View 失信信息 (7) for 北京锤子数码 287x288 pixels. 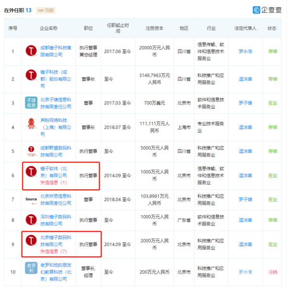point(54,252)
